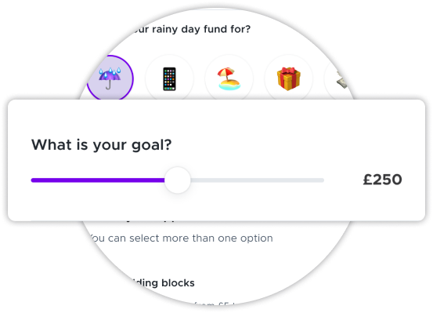Click the £250 goal amount
433x313 pixels.
click(382, 180)
